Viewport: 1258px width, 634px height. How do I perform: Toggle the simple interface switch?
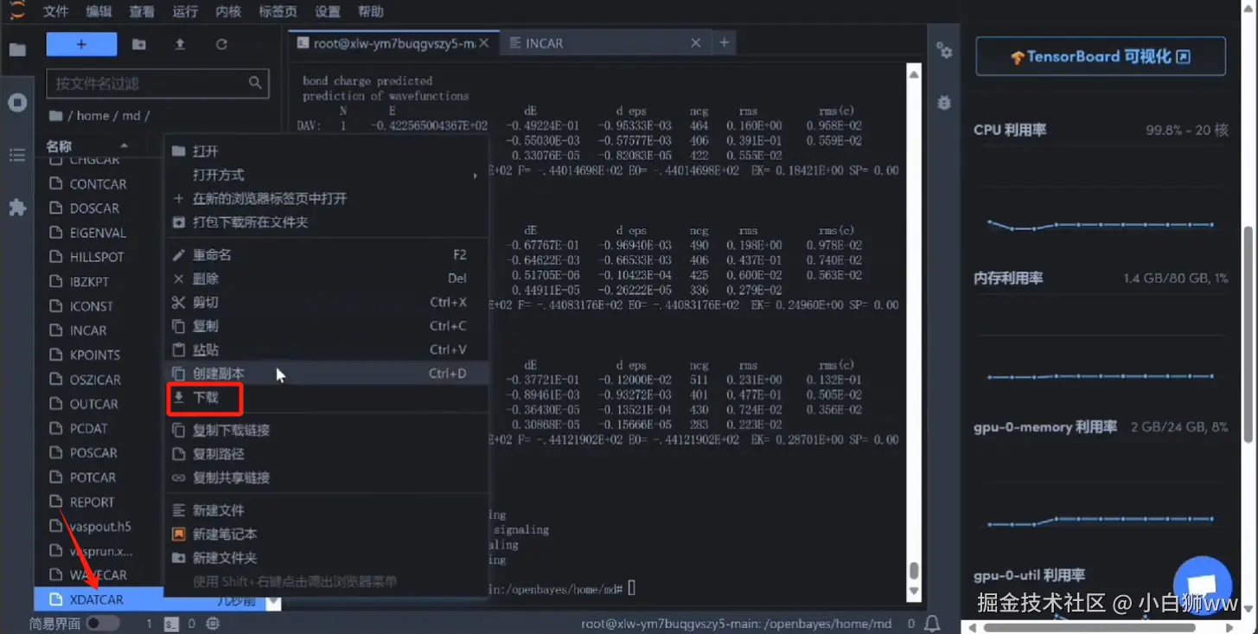coord(103,623)
